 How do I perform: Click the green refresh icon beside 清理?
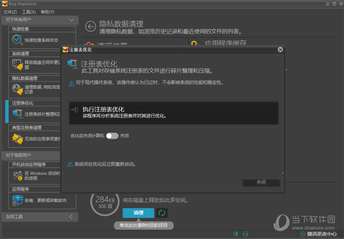tap(162, 213)
